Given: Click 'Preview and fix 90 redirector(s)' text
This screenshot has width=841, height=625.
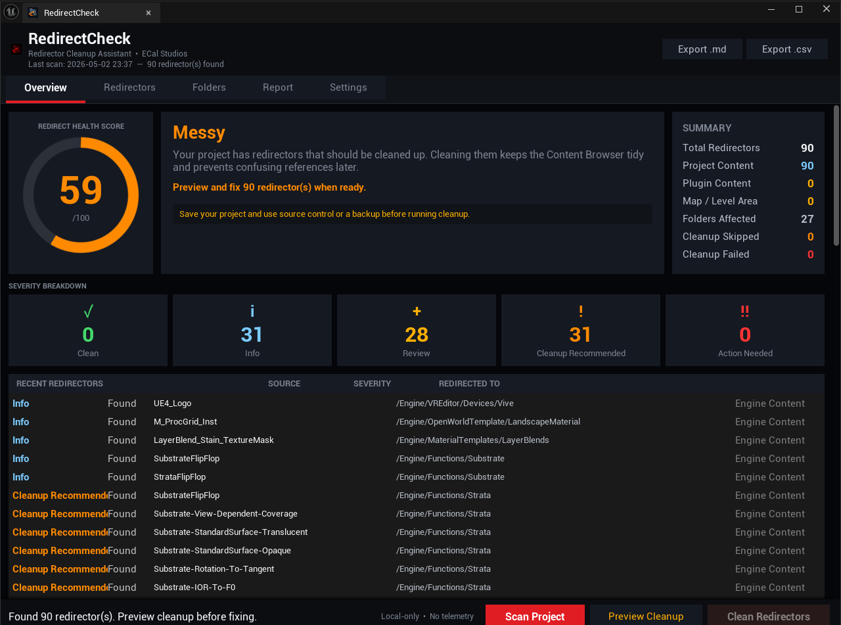Looking at the screenshot, I should point(269,187).
